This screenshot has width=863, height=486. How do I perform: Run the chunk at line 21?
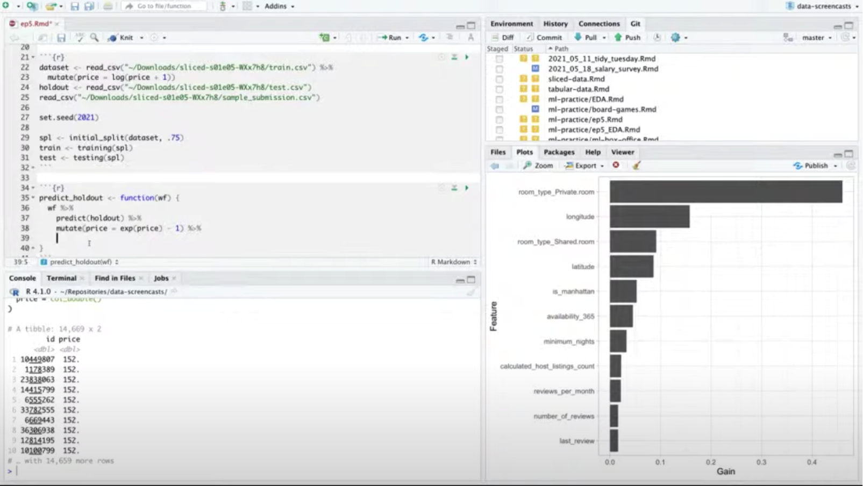click(467, 57)
